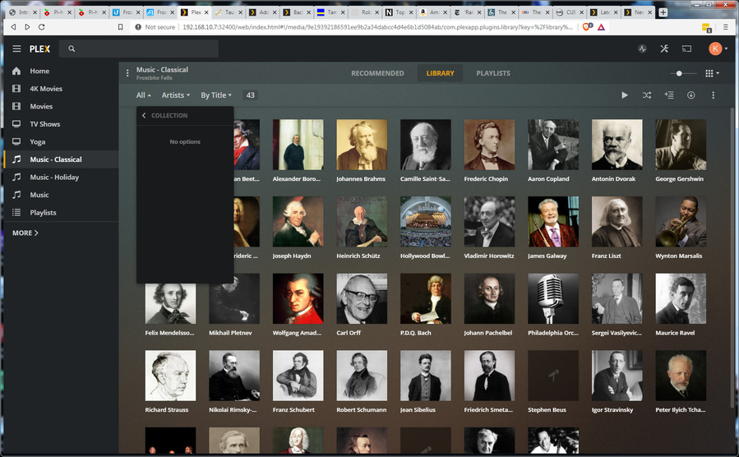
Task: Open Franz Liszt artist
Action: (617, 221)
